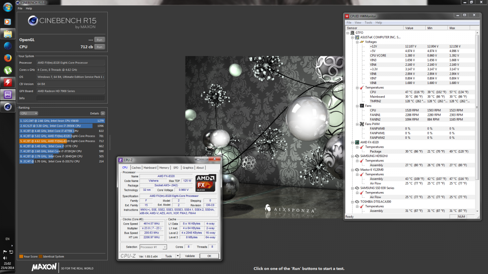
Task: Open the Processor #1 selection dropdown
Action: pyautogui.click(x=153, y=247)
